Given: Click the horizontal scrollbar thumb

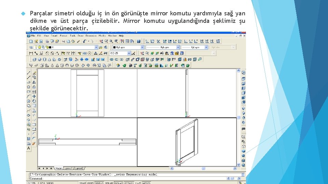Looking at the screenshot, I should pos(203,168).
